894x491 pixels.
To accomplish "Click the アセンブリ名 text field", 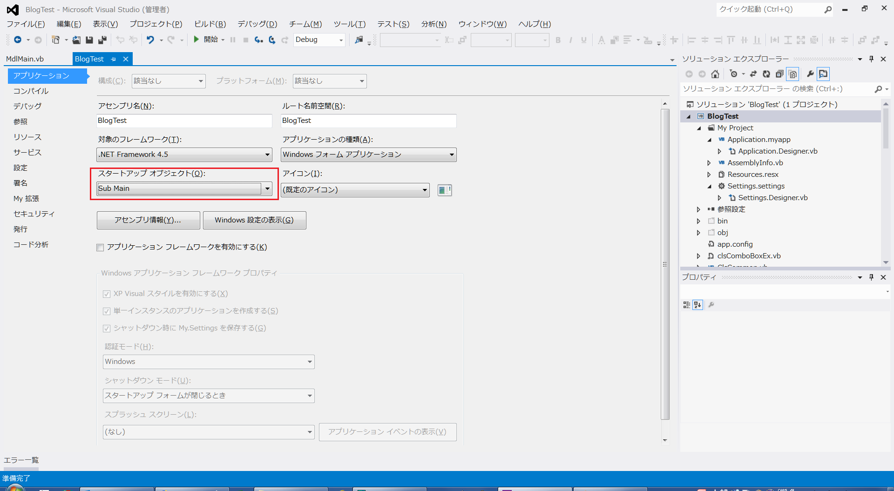I will click(x=184, y=121).
